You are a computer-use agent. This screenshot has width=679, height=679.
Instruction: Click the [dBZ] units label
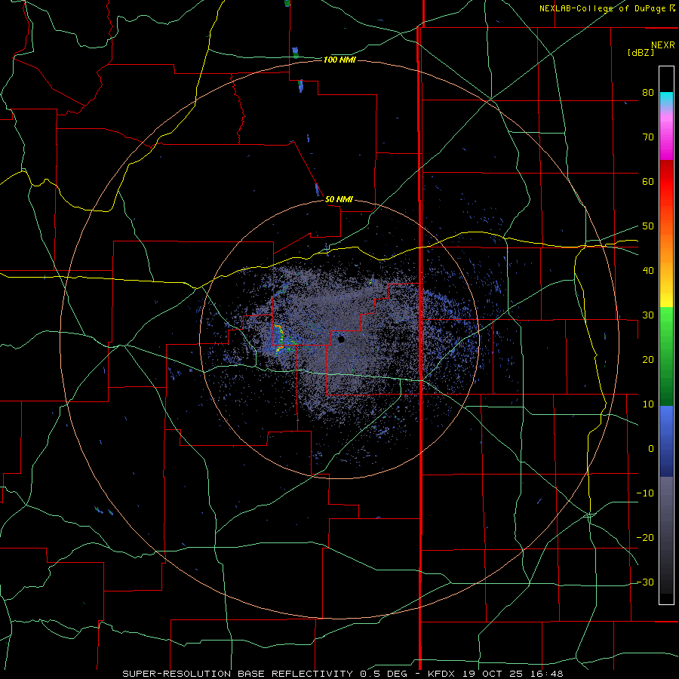point(641,53)
